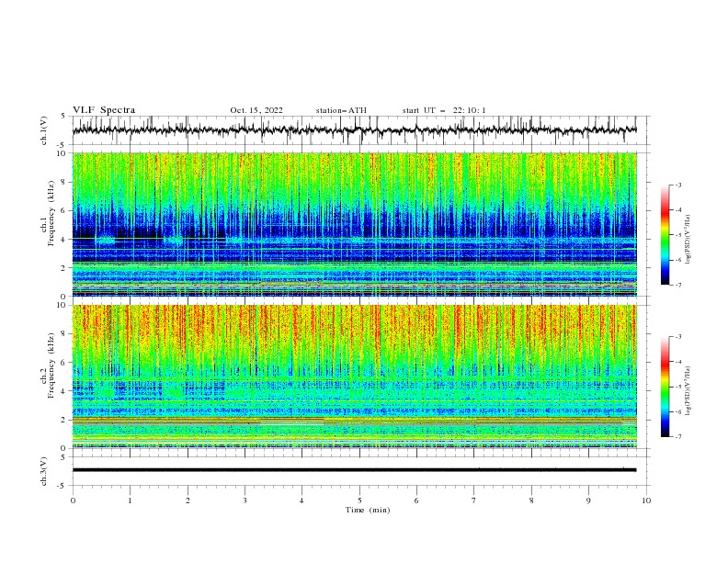
Task: Click the "start UT = 22:10:1" header text
Action: pos(444,110)
